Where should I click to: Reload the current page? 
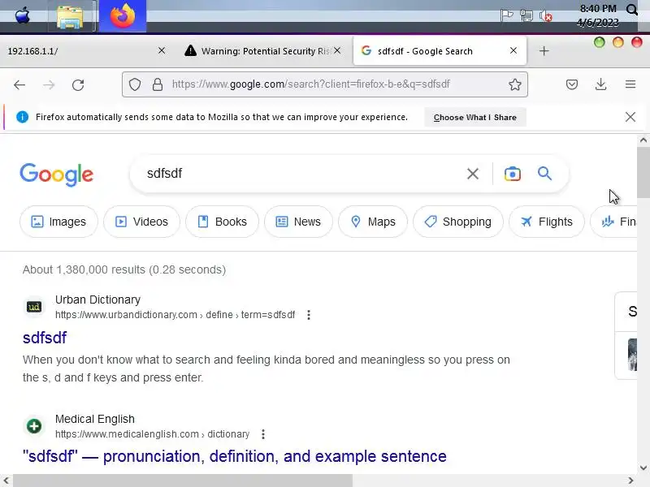click(78, 85)
